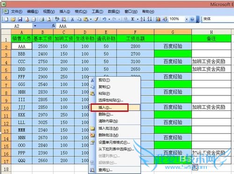Choose 设置单元格格式(F)... in context menu
The image size is (234, 174).
[115, 142]
